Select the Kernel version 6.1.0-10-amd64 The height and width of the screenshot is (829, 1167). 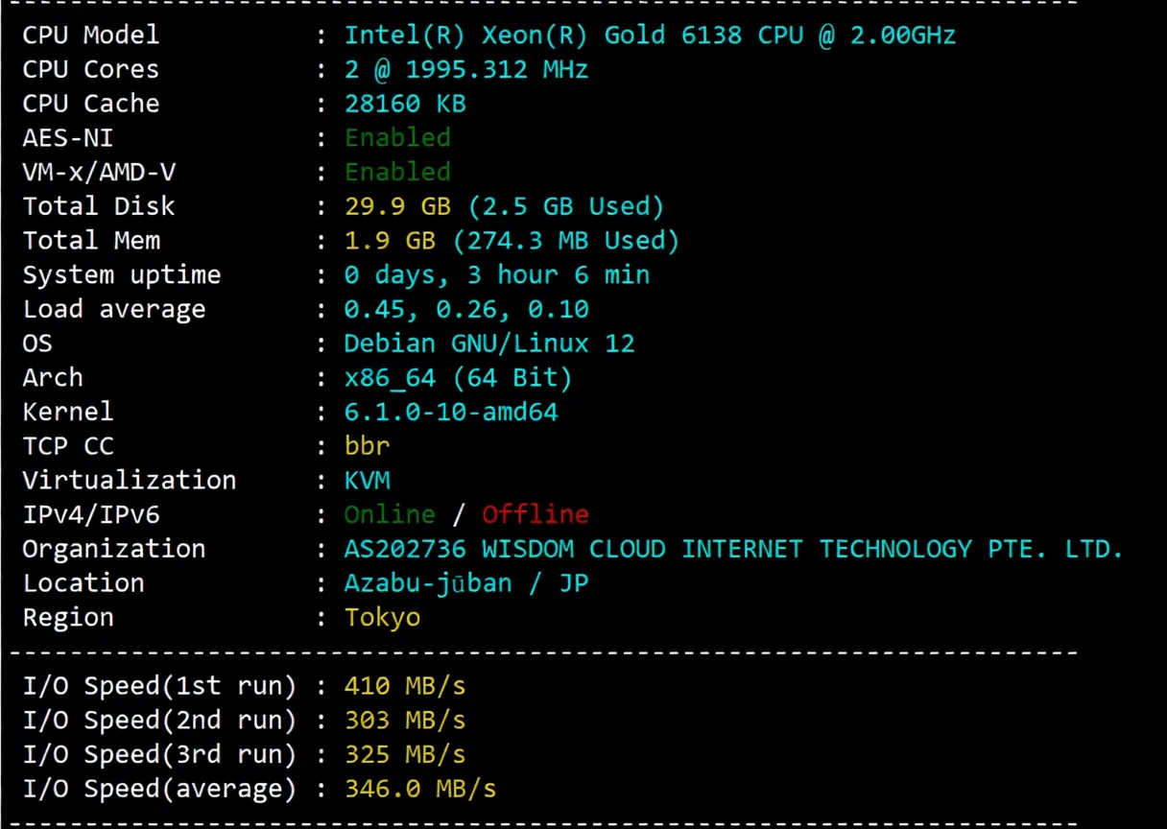(451, 412)
